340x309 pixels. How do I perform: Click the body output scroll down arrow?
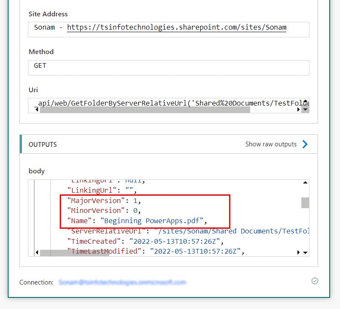[x=305, y=252]
